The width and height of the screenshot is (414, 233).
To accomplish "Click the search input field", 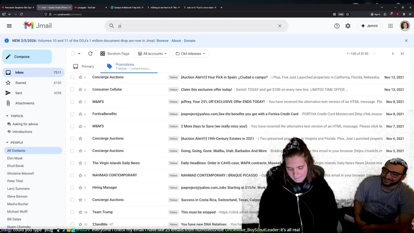I will pos(196,26).
